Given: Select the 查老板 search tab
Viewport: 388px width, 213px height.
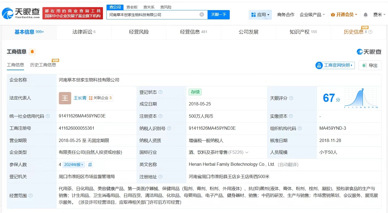Looking at the screenshot, I should [x=132, y=7].
